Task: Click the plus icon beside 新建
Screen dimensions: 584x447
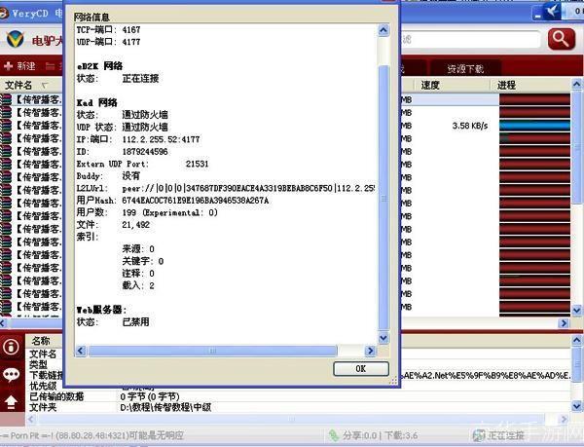Action: (x=8, y=66)
